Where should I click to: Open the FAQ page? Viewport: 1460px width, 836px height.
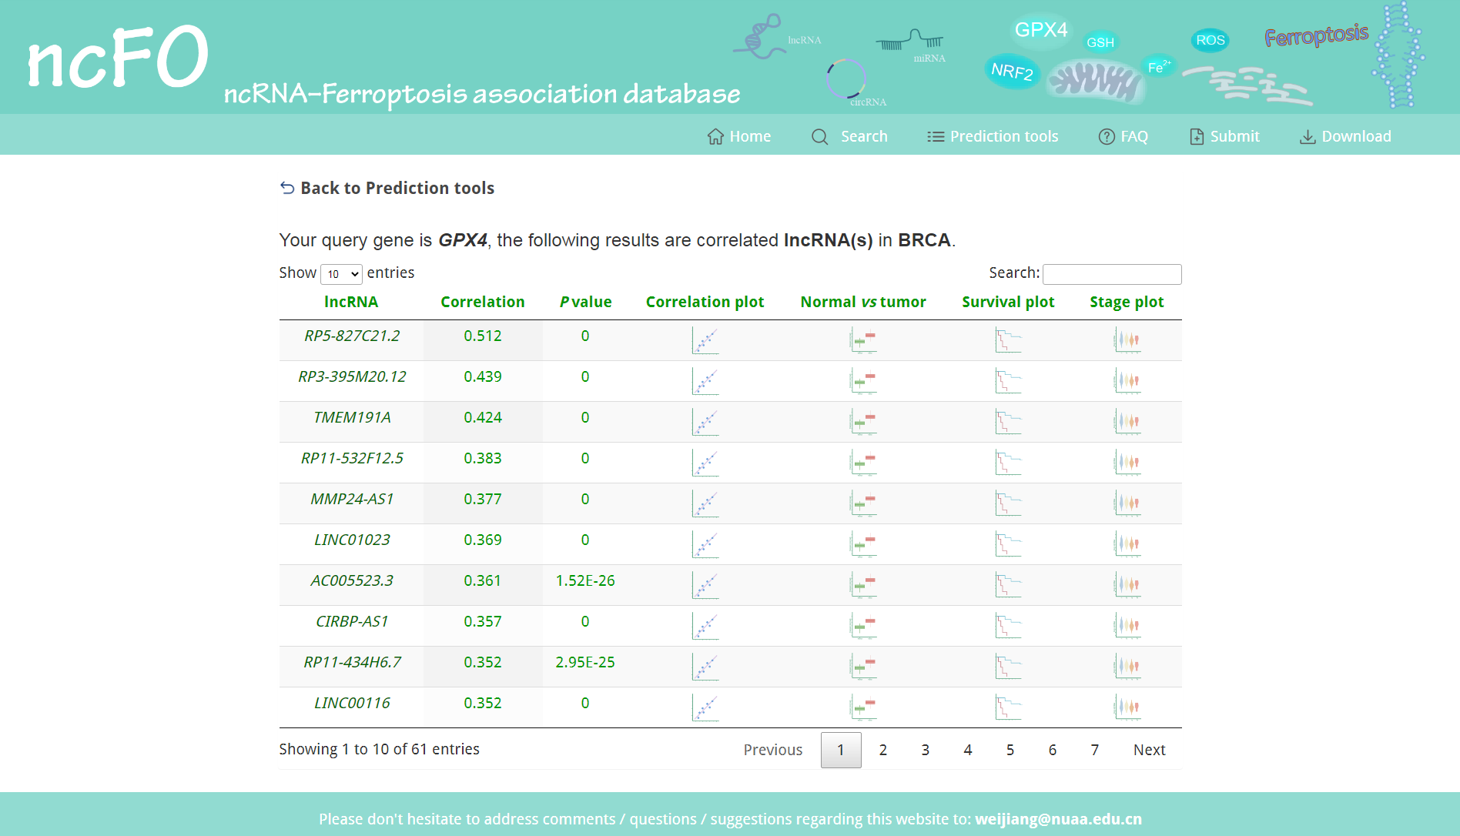(x=1123, y=136)
